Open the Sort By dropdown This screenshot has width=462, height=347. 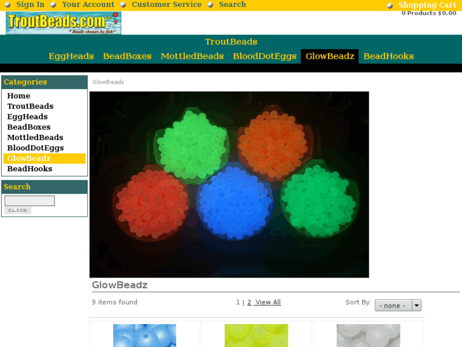pos(398,306)
